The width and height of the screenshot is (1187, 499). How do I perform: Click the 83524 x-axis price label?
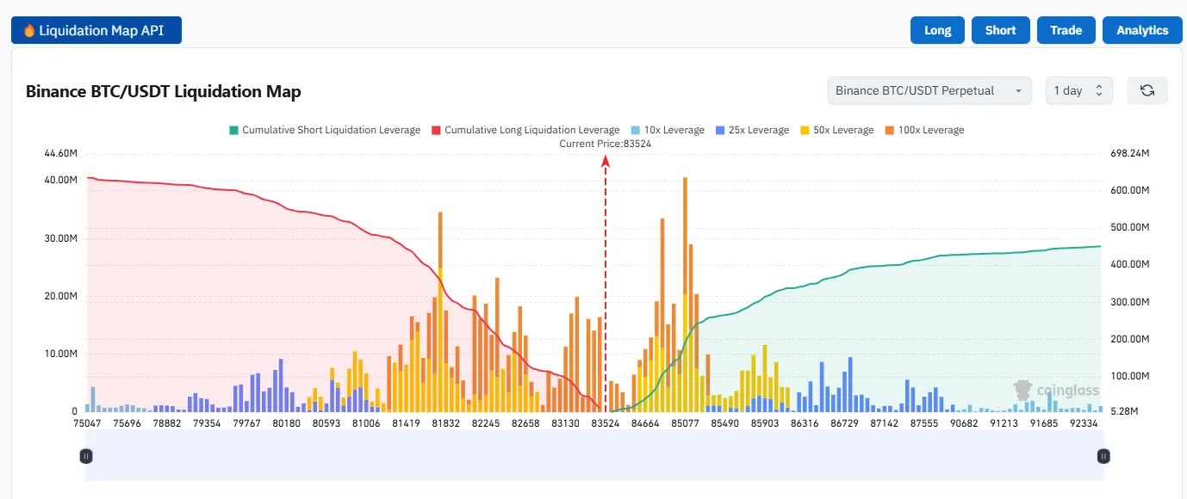[x=606, y=423]
